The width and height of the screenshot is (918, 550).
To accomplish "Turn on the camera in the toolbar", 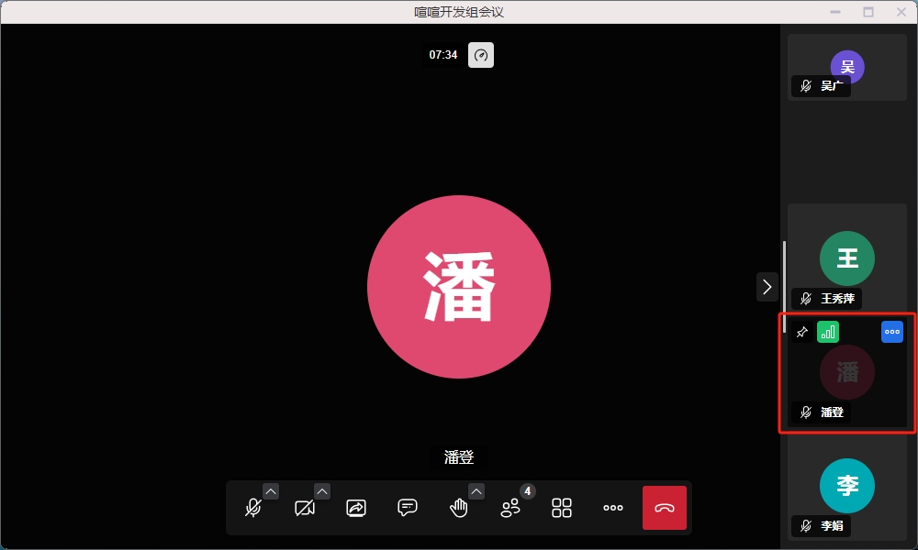I will (x=305, y=508).
